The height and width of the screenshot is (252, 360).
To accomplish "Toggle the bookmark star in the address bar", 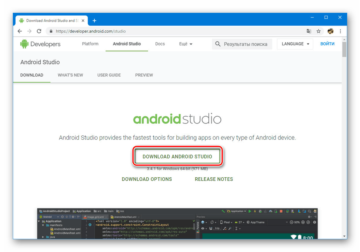I will 318,31.
